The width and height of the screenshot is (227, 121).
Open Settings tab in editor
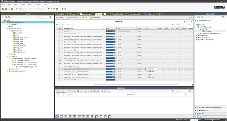coord(60,18)
